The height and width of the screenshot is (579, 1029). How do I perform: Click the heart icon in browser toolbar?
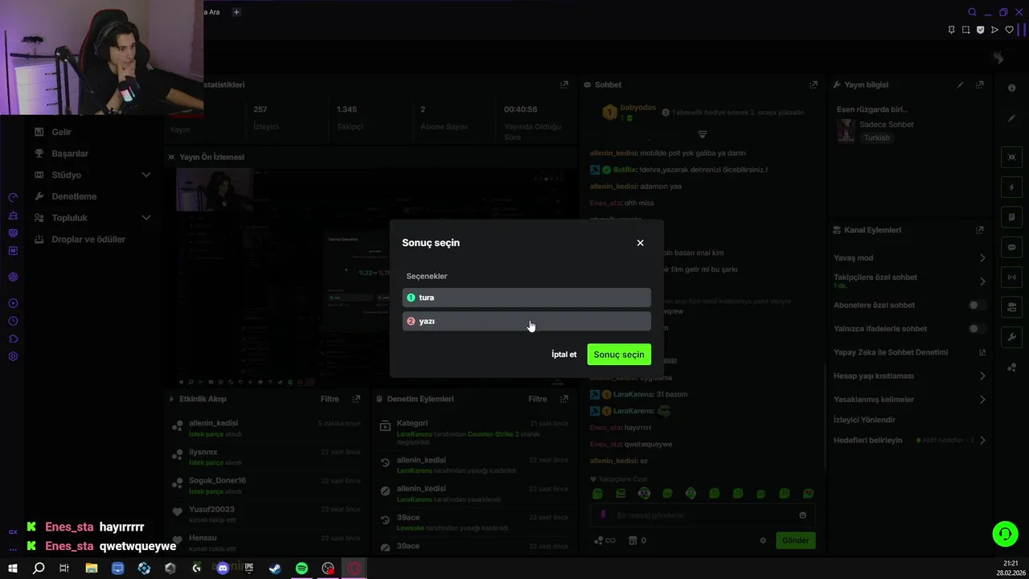tap(1009, 30)
